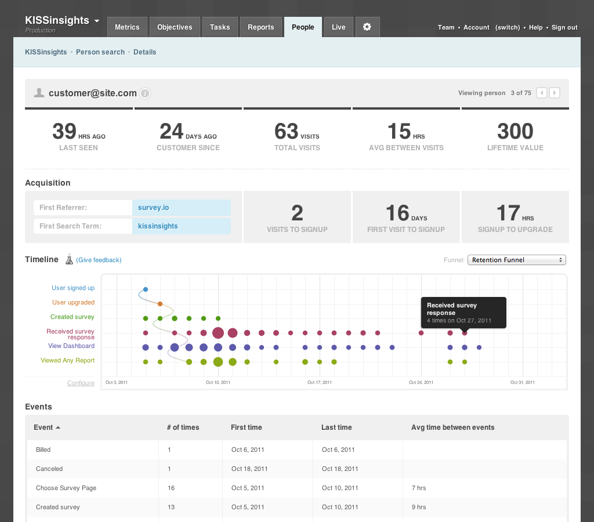Click the orange User upgraded dot
594x522 pixels.
[160, 303]
